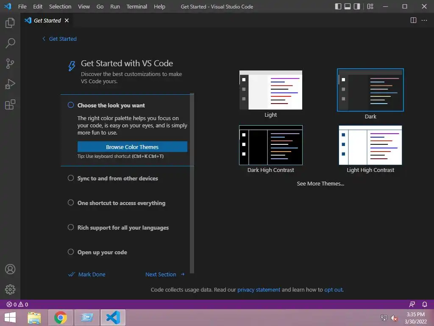434x326 pixels.
Task: Open the Explorer view in activity bar
Action: [x=10, y=23]
